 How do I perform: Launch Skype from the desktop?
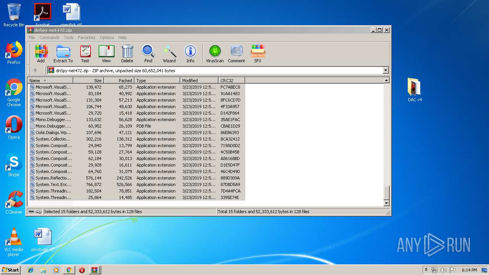pyautogui.click(x=14, y=165)
